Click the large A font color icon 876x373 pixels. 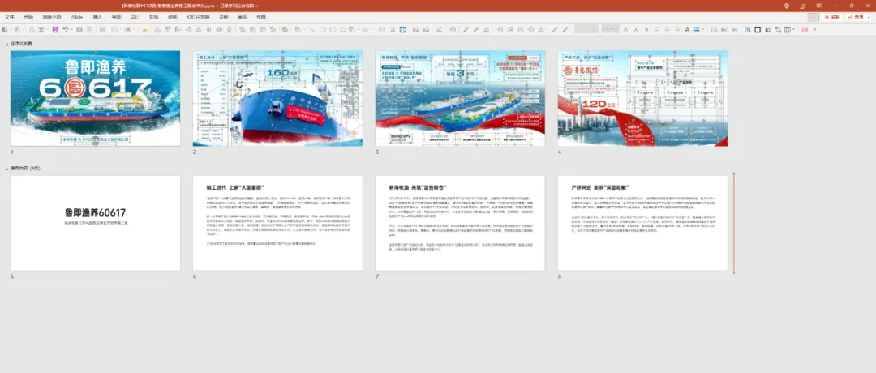click(x=687, y=29)
